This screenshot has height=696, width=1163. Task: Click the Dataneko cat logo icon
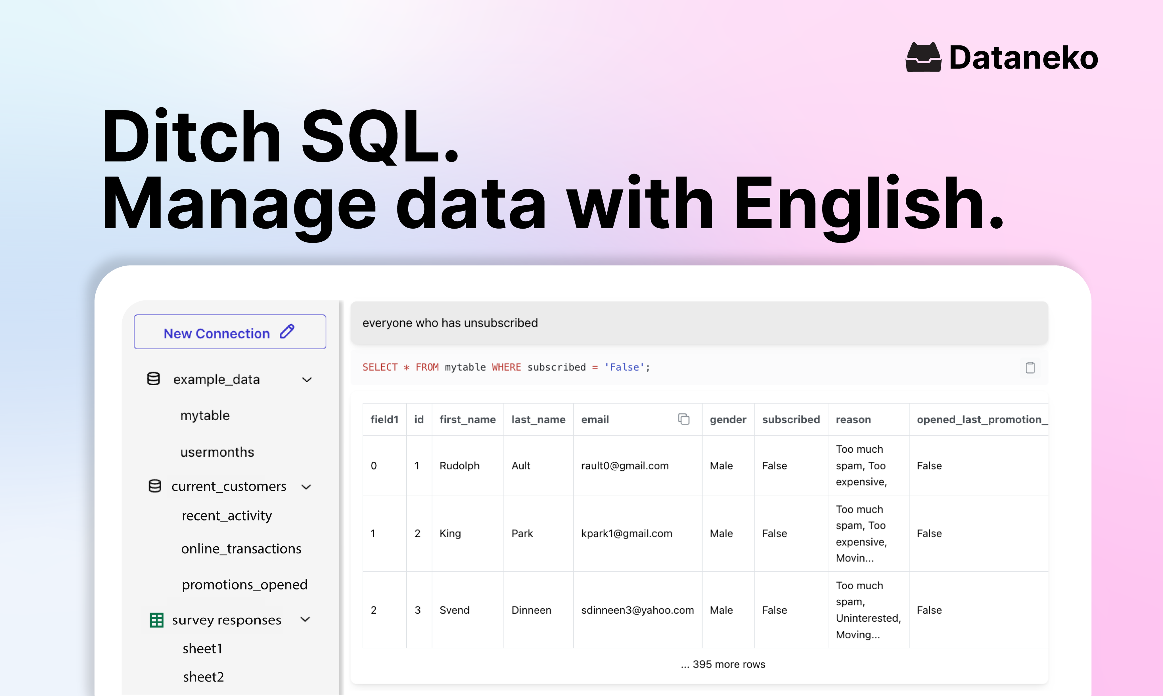click(923, 57)
